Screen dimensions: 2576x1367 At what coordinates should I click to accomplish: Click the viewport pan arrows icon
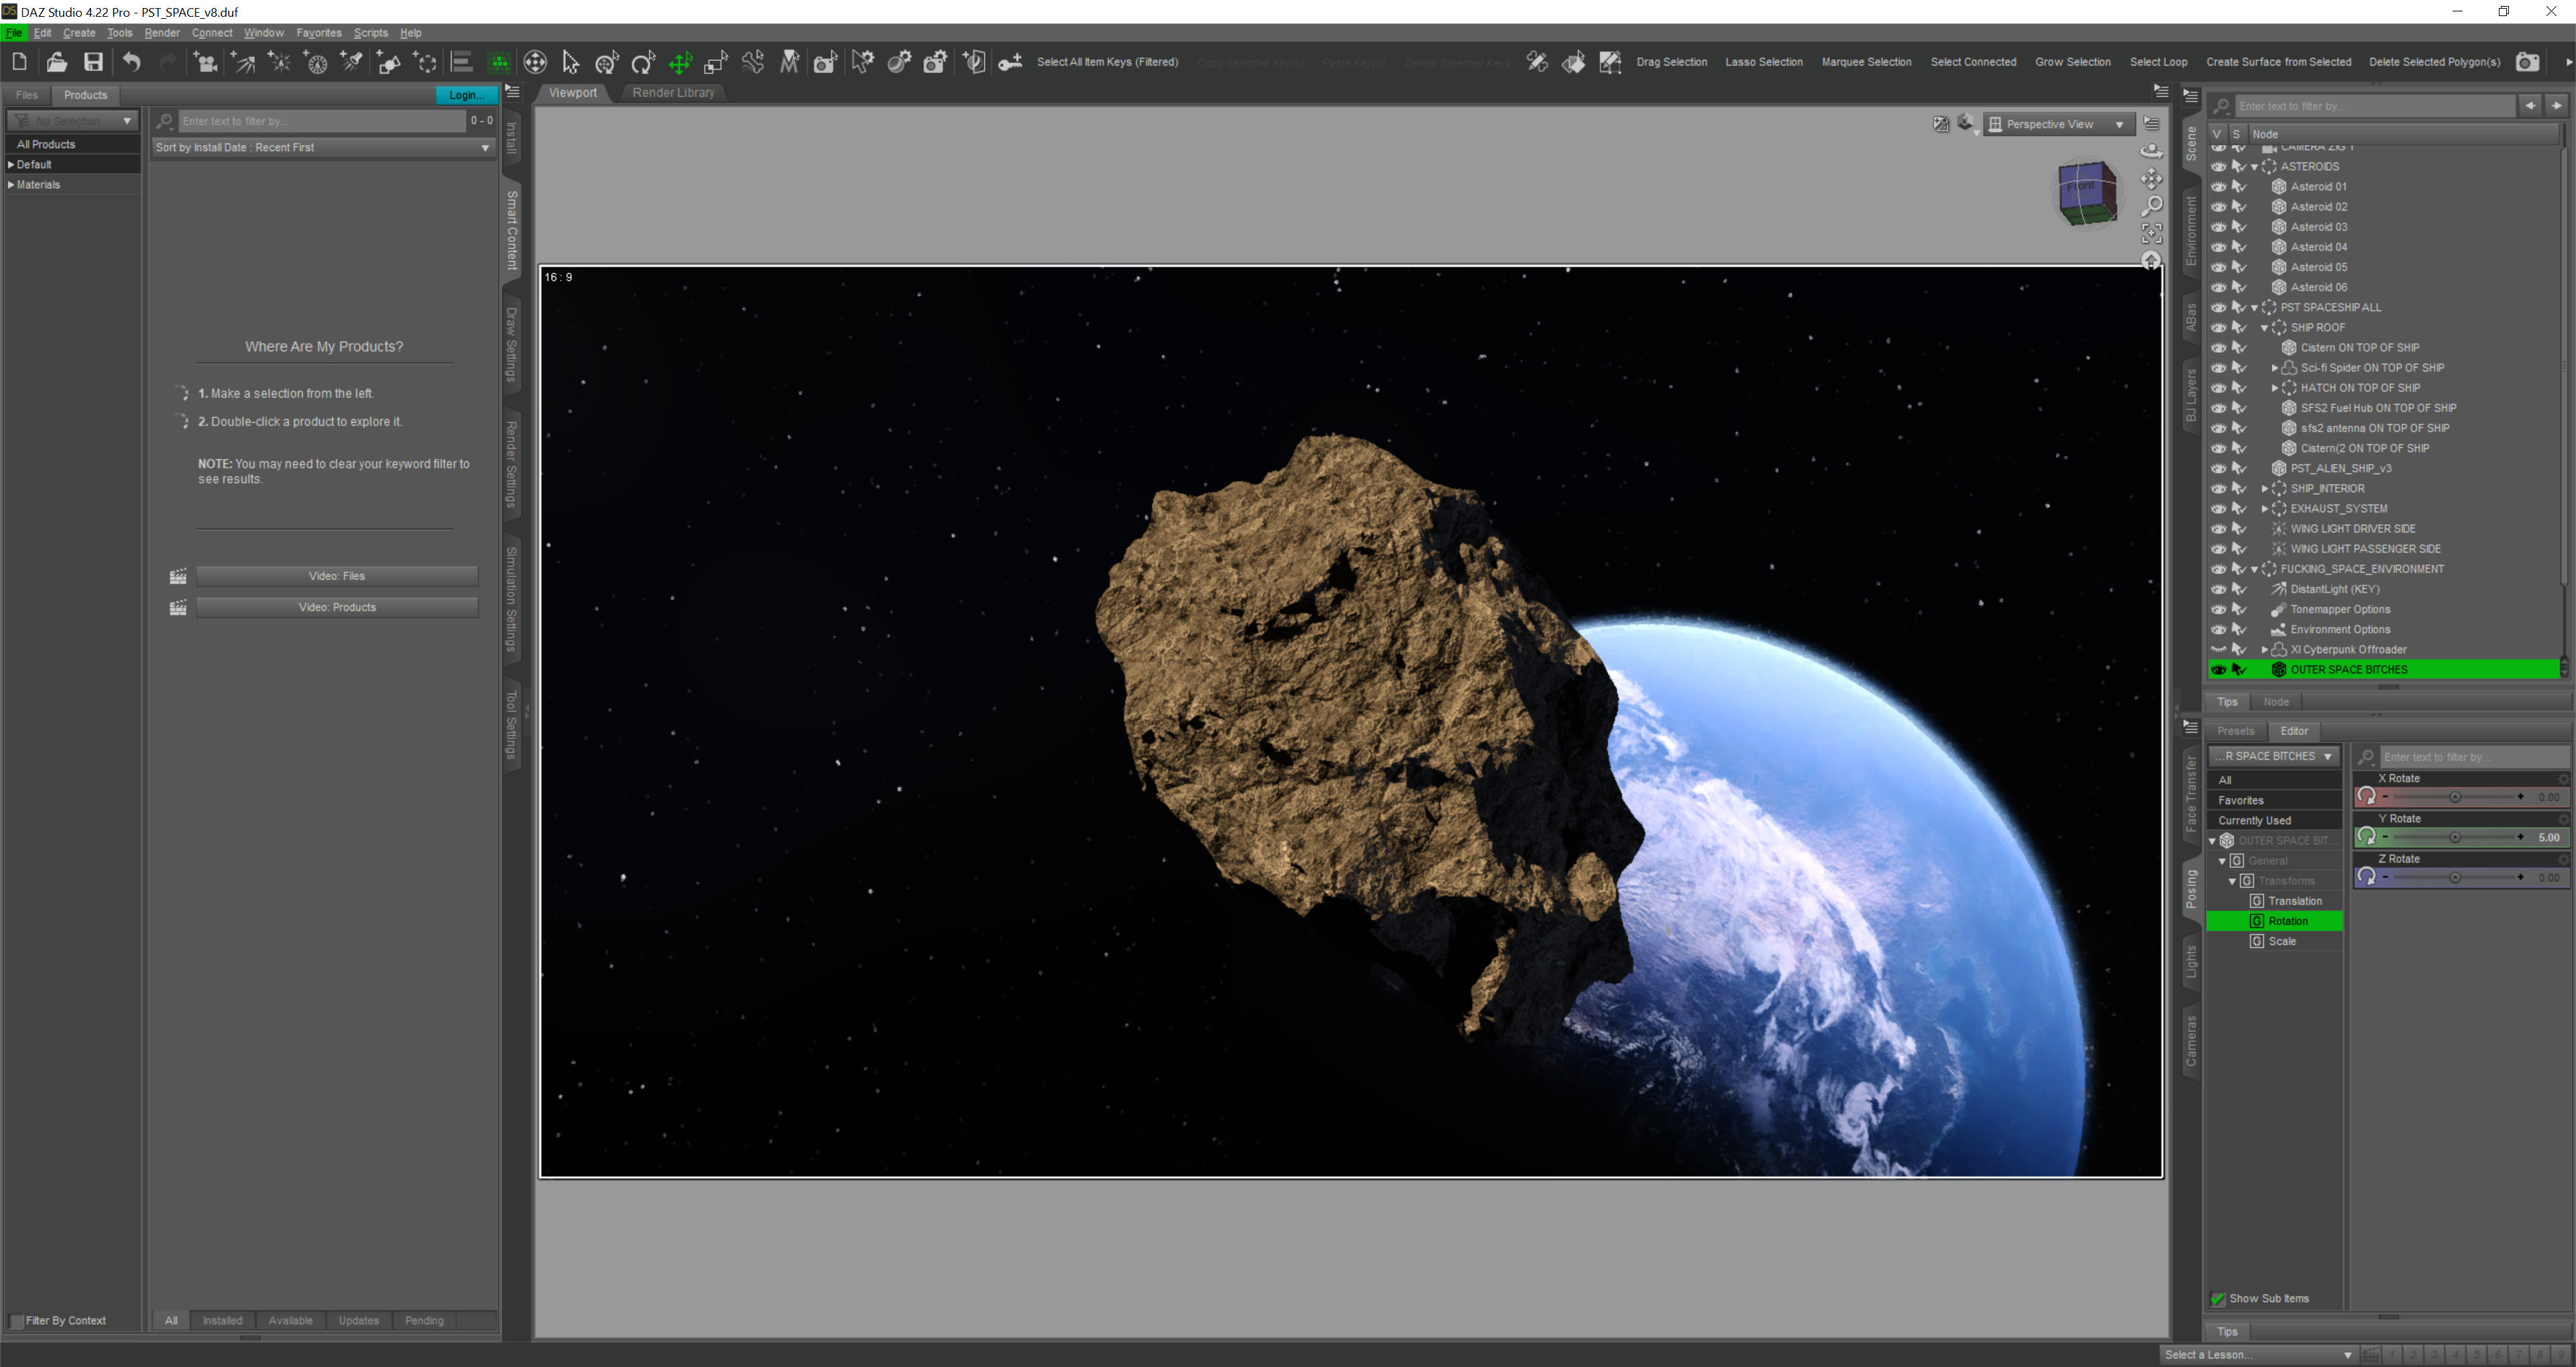(x=2151, y=179)
